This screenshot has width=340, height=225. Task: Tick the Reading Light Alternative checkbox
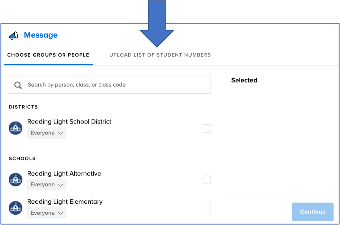(207, 180)
